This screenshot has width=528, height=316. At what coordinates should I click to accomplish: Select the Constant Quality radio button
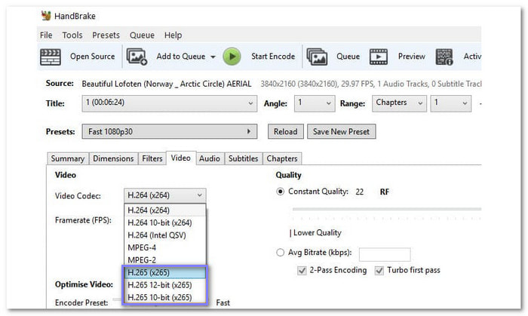pos(281,192)
